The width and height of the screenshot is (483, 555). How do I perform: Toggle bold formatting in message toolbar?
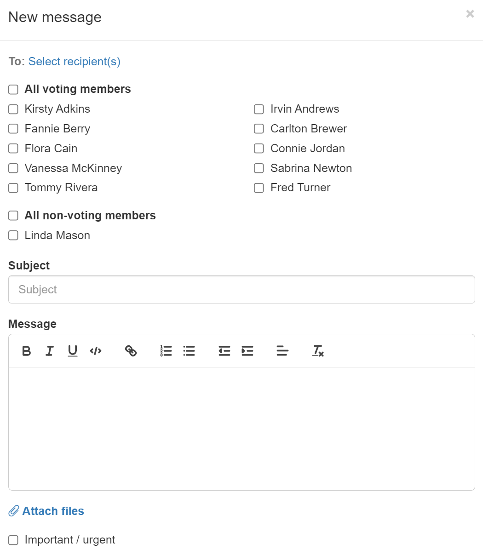click(x=27, y=351)
